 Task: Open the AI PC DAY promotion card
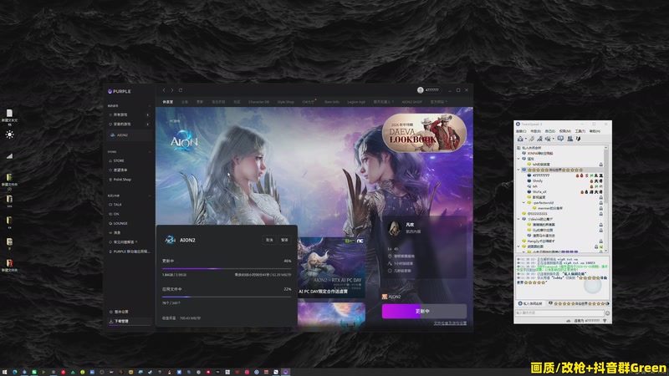[x=331, y=267]
